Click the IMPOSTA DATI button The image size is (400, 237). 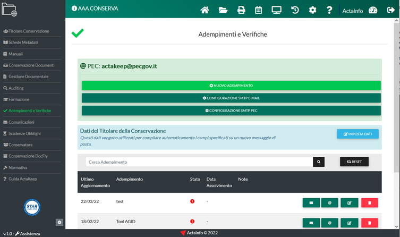click(358, 134)
